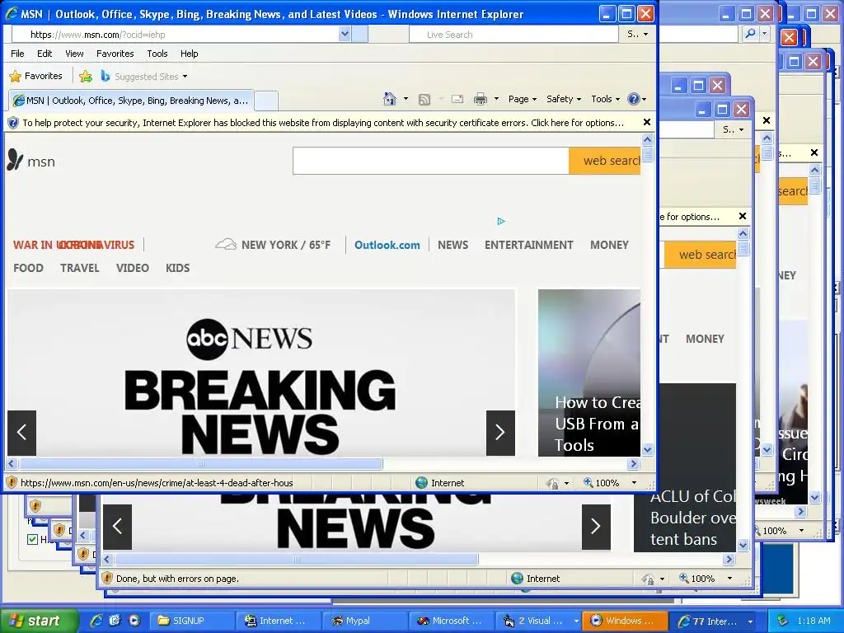Open the KIDS section link
Viewport: 844px width, 633px height.
pos(178,268)
